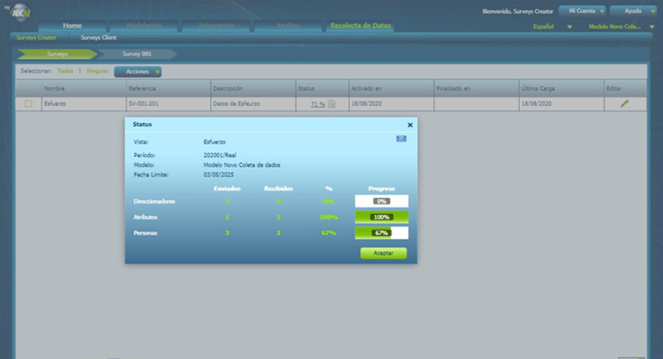Expand the Mi Cuenta menu
Viewport: 663px width, 359px height.
click(583, 11)
